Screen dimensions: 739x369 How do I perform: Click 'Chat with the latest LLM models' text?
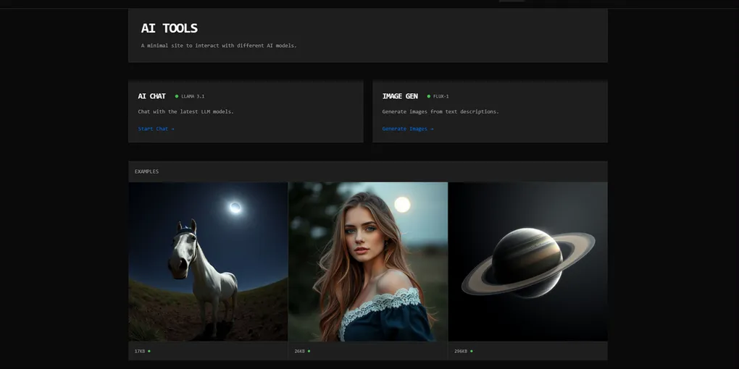(x=185, y=112)
